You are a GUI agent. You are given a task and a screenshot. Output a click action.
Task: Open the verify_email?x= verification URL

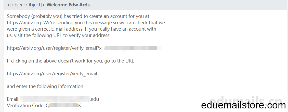pos(84,48)
